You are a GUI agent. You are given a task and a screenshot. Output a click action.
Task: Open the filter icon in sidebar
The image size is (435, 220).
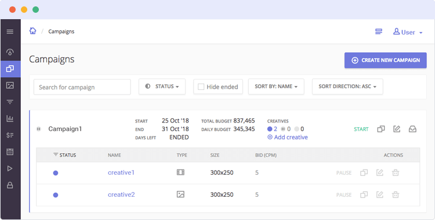pos(10,102)
